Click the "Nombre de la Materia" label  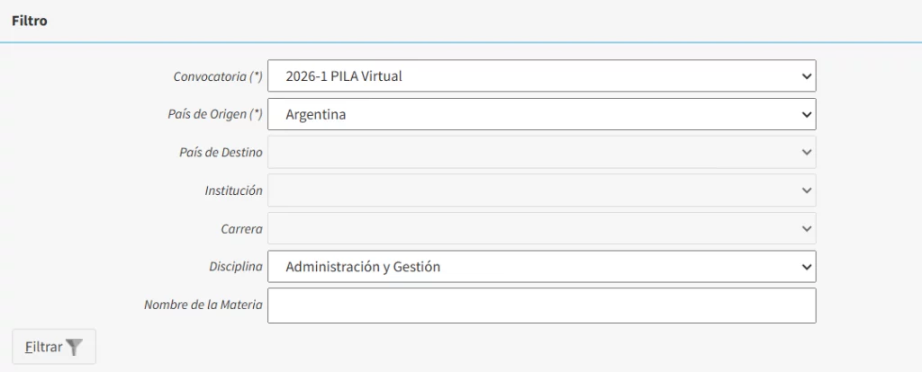click(203, 305)
